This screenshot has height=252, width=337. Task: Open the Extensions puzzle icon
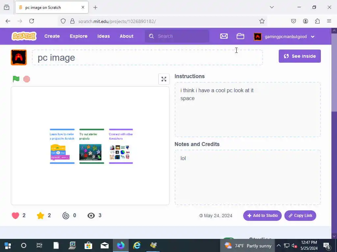(x=317, y=21)
